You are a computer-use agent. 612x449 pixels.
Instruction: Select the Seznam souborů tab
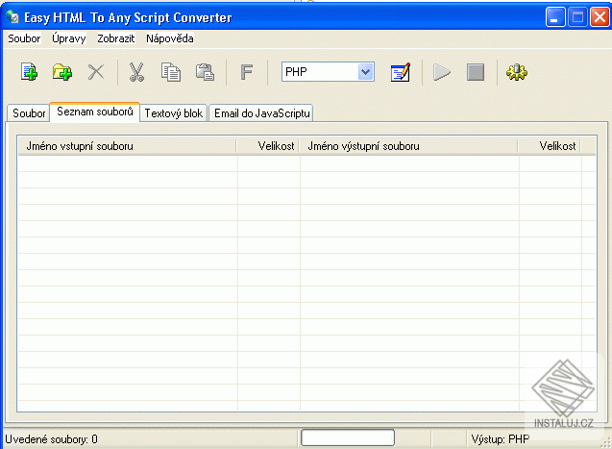pyautogui.click(x=95, y=112)
